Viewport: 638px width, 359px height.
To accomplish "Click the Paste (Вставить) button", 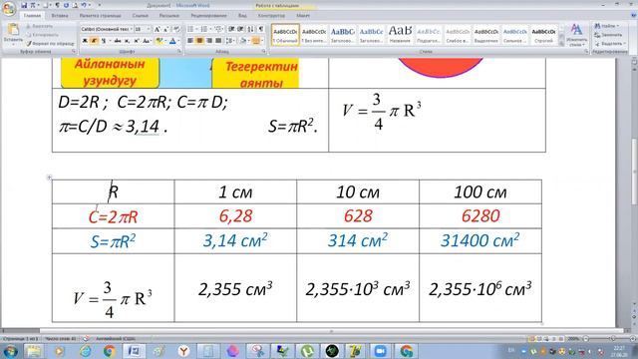I will [x=13, y=33].
